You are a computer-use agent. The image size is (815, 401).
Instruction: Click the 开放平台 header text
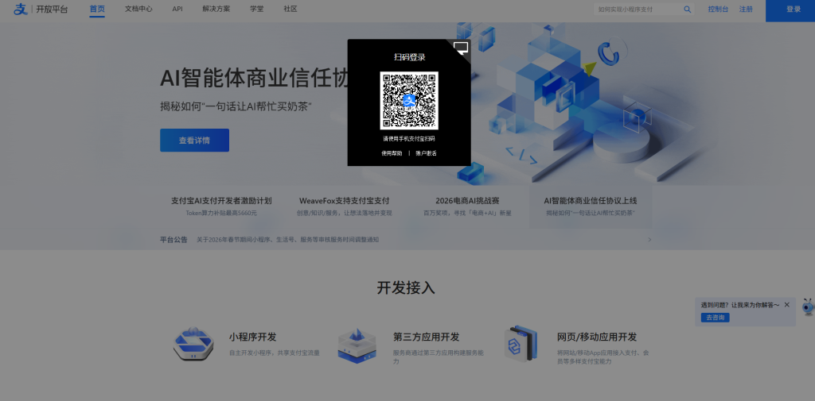tap(52, 9)
